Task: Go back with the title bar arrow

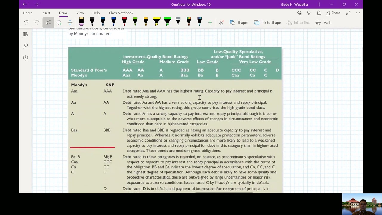Action: pyautogui.click(x=25, y=4)
